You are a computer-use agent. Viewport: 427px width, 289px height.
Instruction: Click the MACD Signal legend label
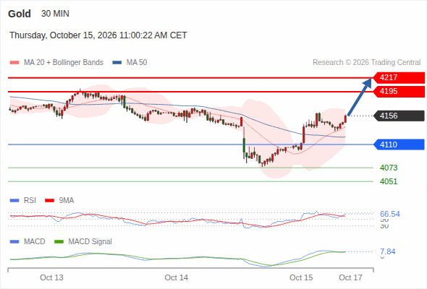[90, 241]
